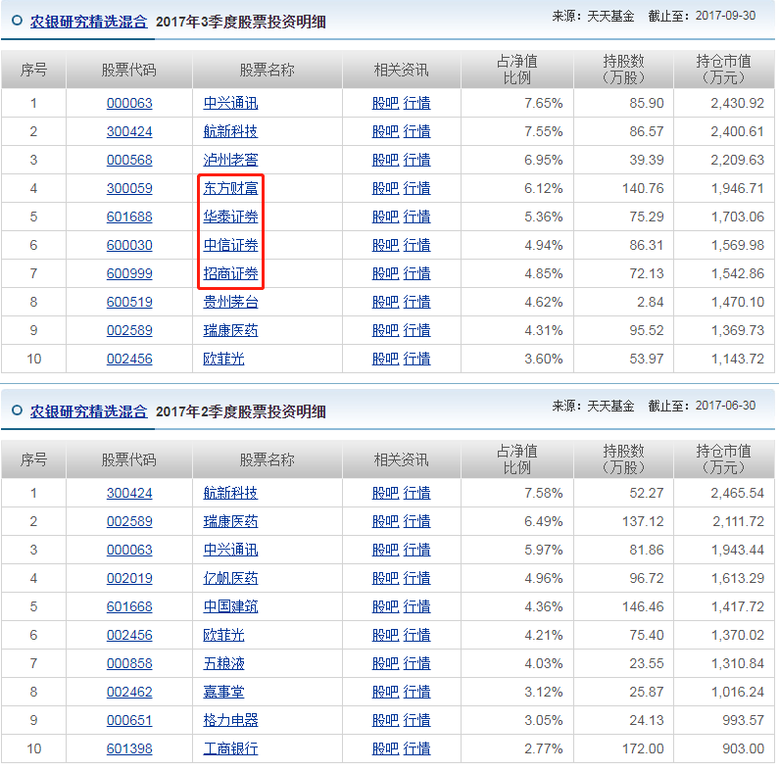Open 农银研究精选混合 link in 2017年2季度 header
Image resolution: width=779 pixels, height=771 pixels.
tap(88, 411)
